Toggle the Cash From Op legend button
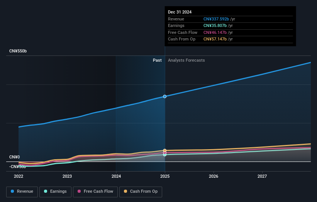 (x=141, y=192)
